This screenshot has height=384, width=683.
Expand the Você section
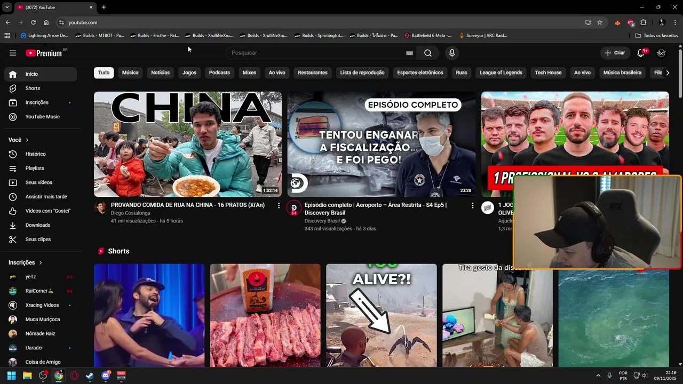(19, 140)
